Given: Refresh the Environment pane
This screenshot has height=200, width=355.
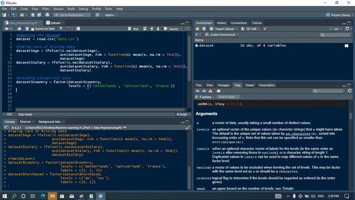Looking at the screenshot, I should click(x=347, y=28).
